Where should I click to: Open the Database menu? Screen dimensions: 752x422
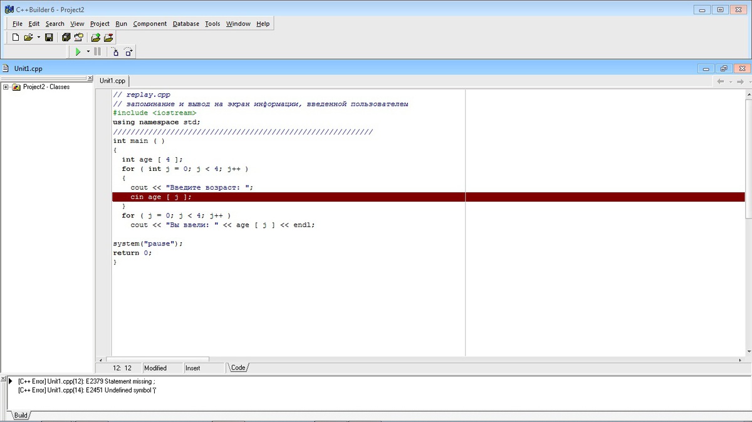pos(185,24)
